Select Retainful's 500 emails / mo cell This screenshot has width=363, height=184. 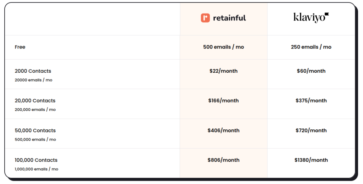click(x=223, y=47)
